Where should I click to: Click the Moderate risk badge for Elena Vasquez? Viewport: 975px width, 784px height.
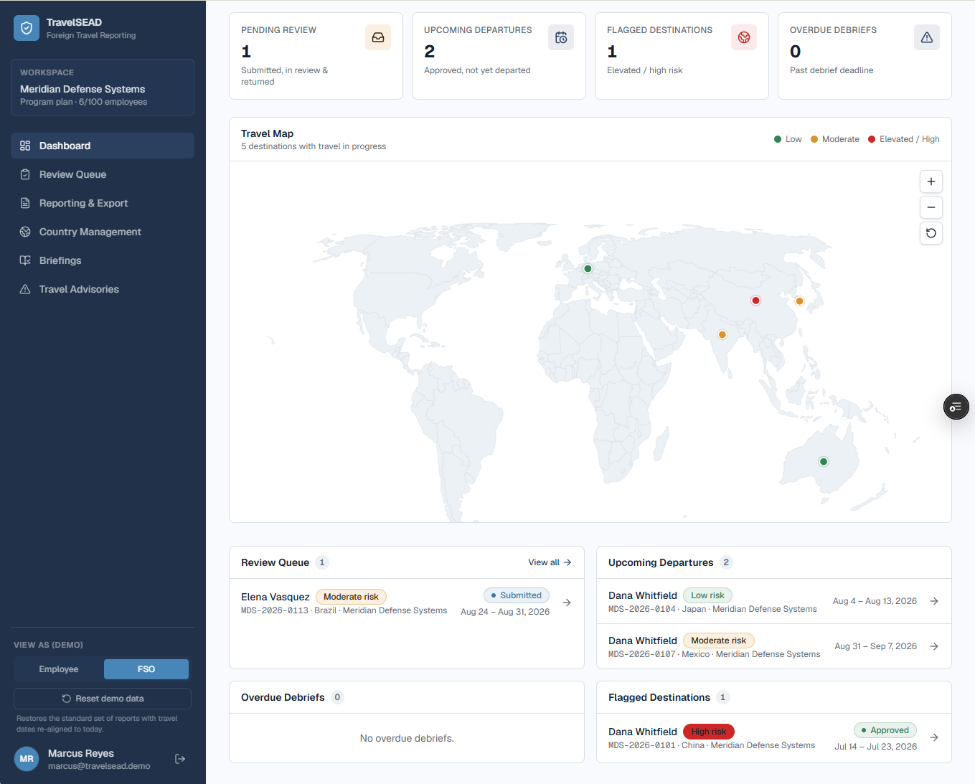tap(351, 597)
